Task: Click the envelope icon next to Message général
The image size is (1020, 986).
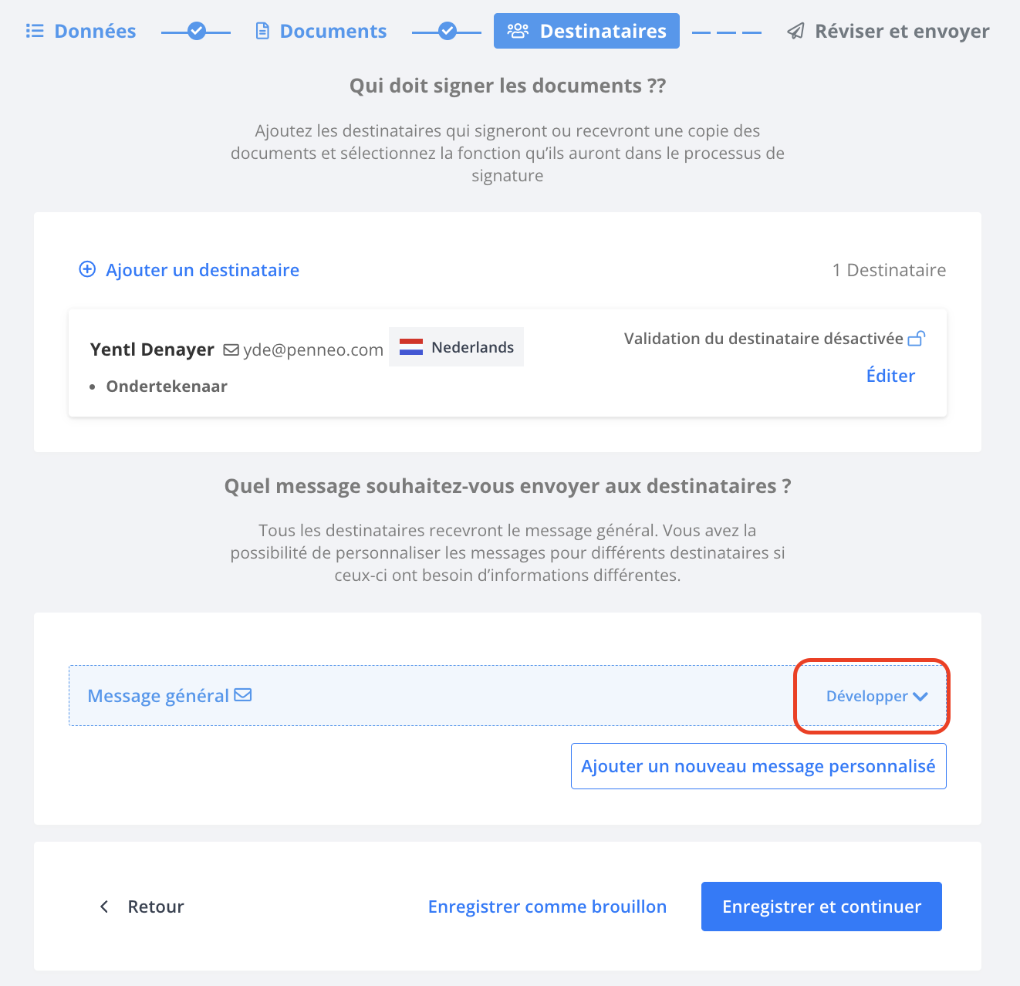Action: [x=243, y=695]
